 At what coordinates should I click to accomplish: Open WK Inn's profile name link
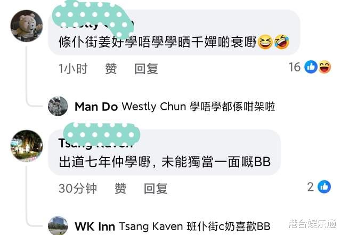click(x=95, y=226)
